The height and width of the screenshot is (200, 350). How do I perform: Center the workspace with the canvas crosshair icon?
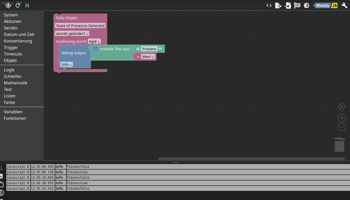[341, 107]
